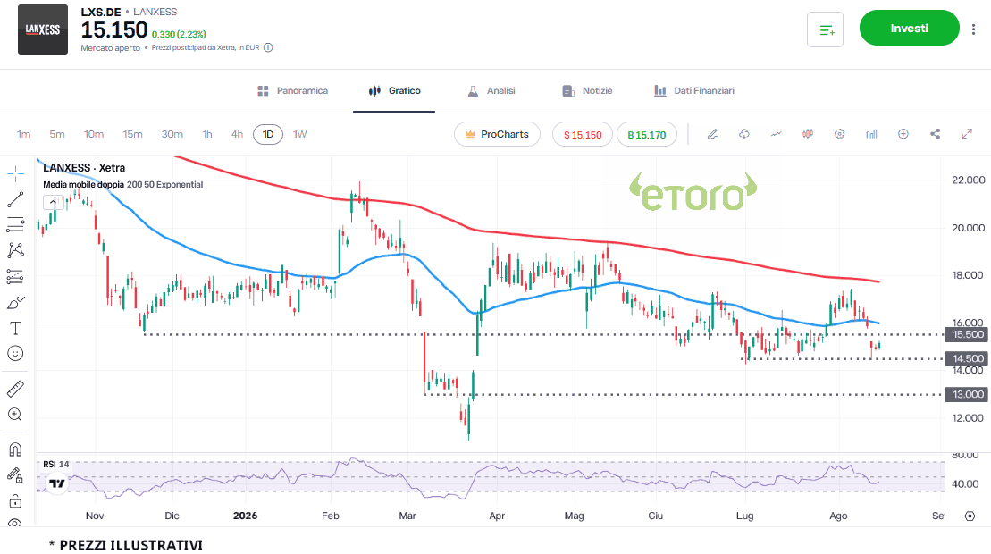This screenshot has height=554, width=991.
Task: Toggle lock all drawings
Action: pyautogui.click(x=15, y=501)
